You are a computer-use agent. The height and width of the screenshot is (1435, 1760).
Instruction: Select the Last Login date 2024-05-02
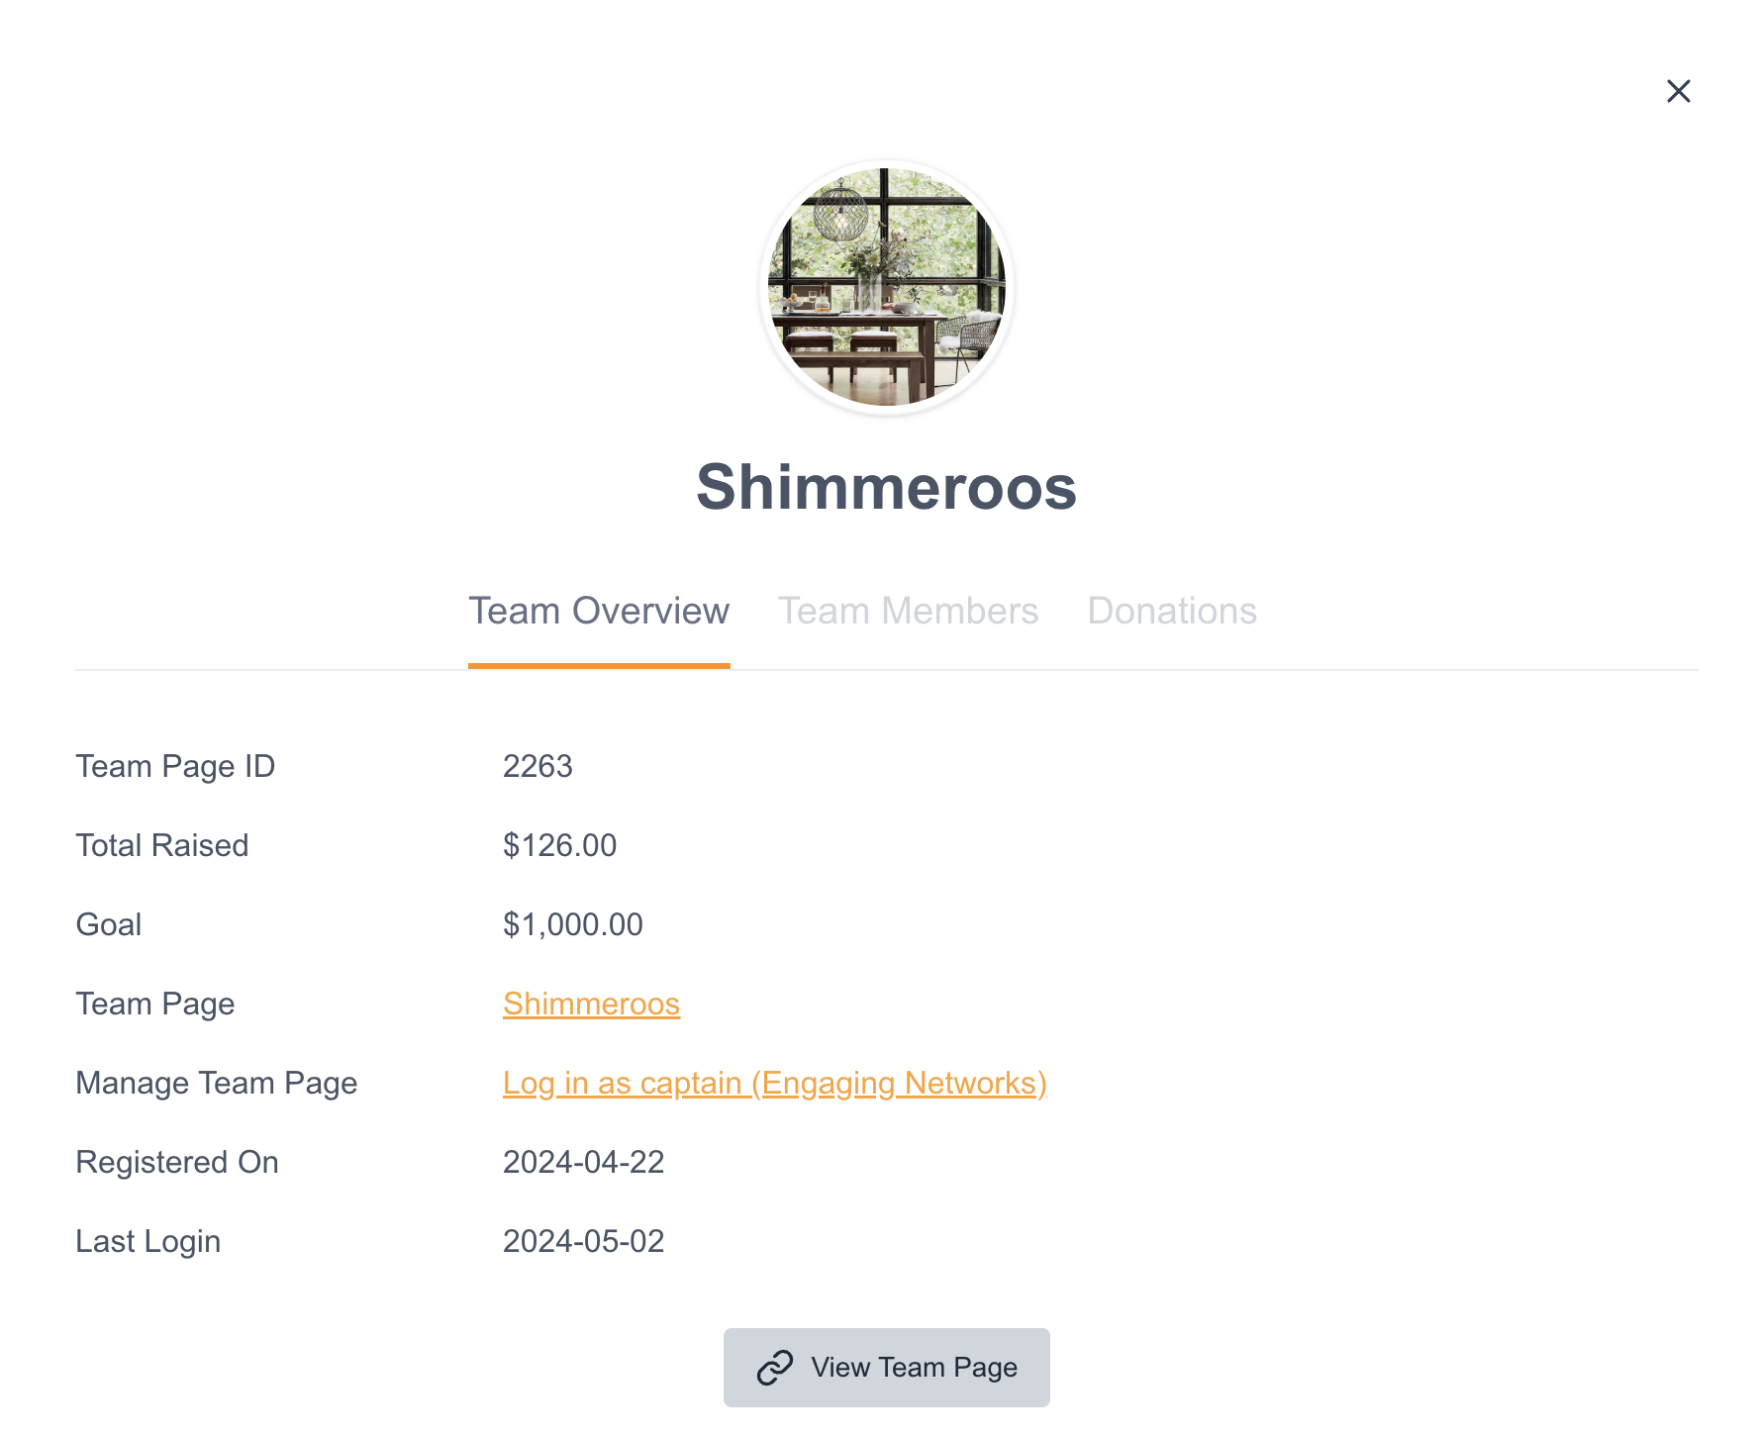[x=583, y=1241]
